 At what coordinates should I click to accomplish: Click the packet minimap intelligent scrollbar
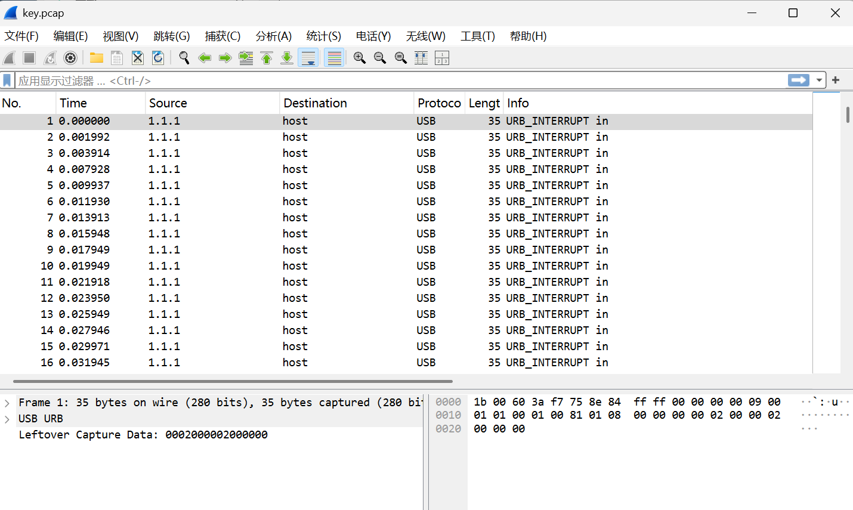click(x=827, y=233)
